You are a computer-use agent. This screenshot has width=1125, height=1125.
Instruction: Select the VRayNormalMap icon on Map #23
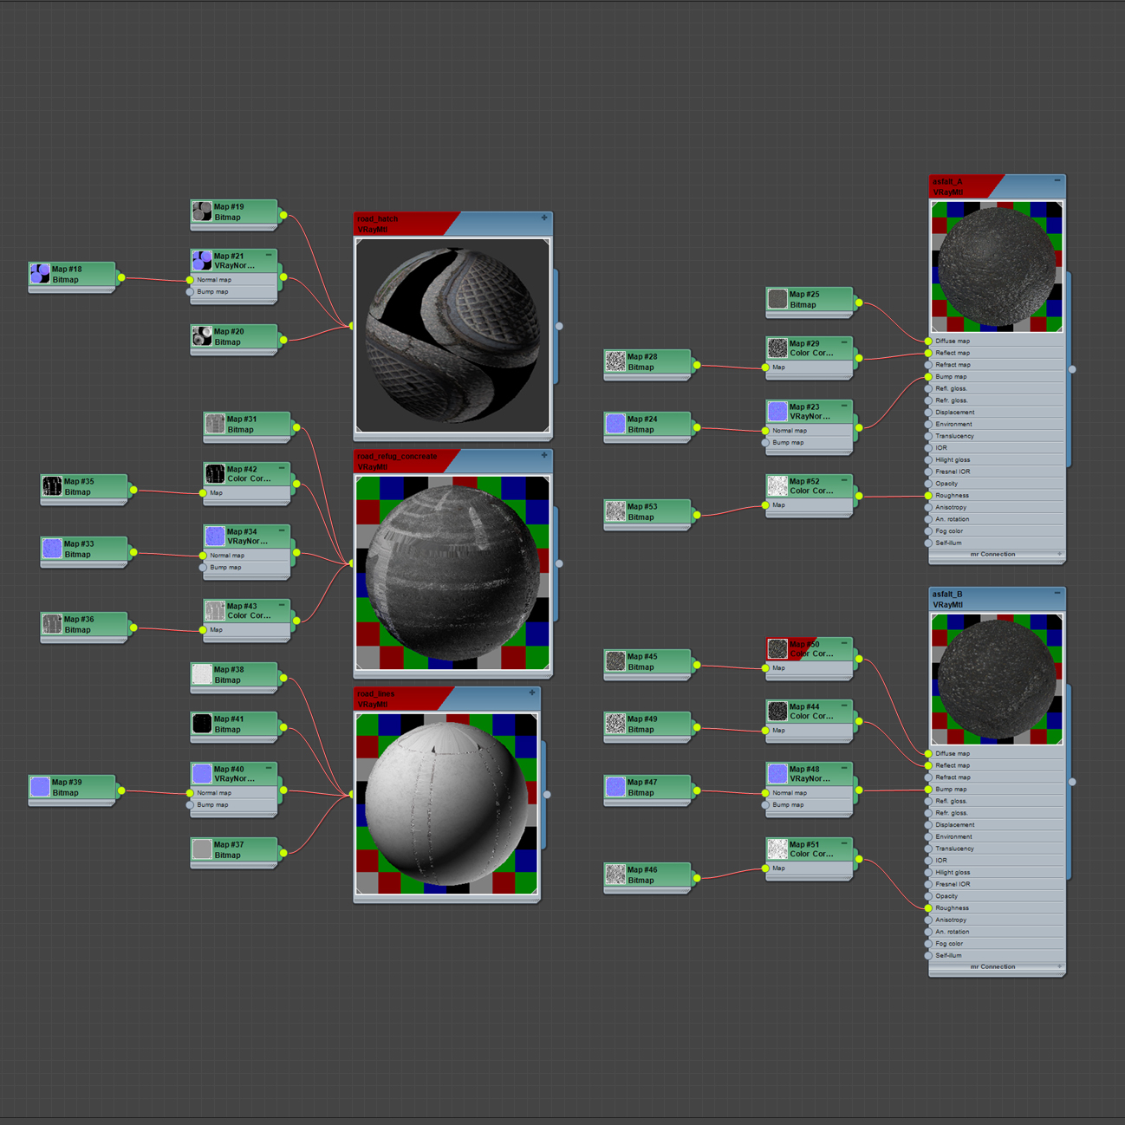tap(777, 412)
